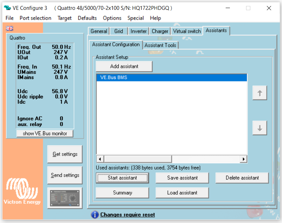Open the Help menu
The width and height of the screenshot is (282, 223).
(155, 18)
